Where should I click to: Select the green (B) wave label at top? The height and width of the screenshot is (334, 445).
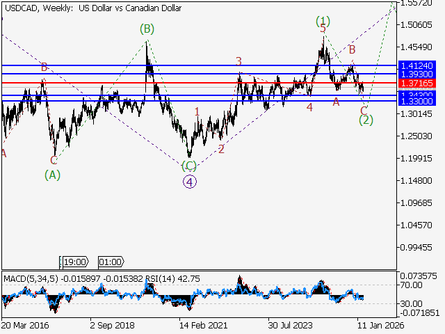(146, 29)
